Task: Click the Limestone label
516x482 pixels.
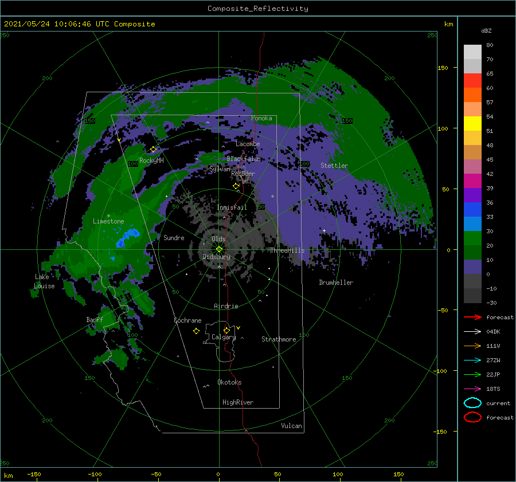Action: pos(108,221)
